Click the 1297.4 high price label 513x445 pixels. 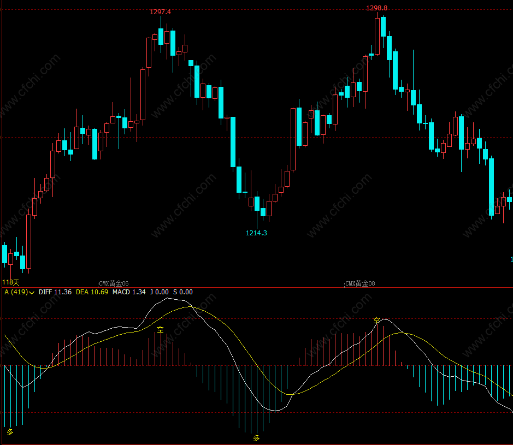tap(160, 12)
